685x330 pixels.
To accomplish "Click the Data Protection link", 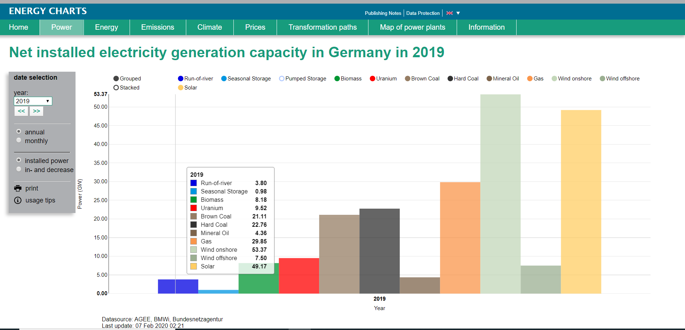I will coord(423,13).
